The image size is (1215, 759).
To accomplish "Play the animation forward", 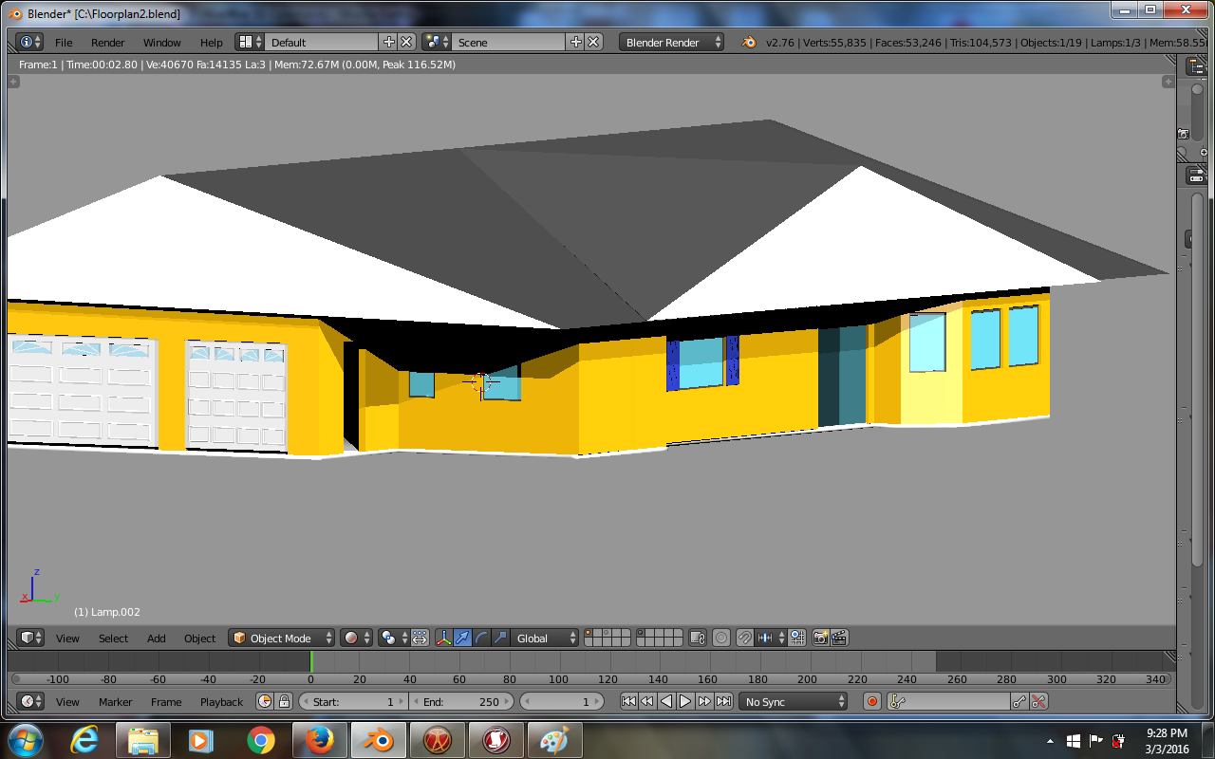I will [685, 701].
